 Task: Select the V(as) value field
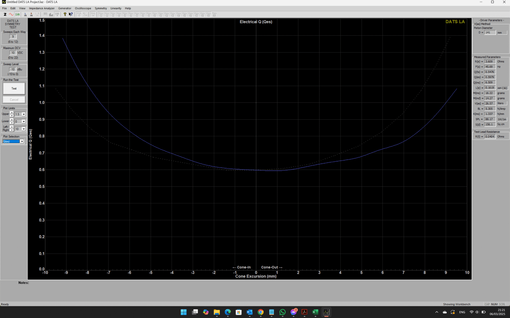490,103
